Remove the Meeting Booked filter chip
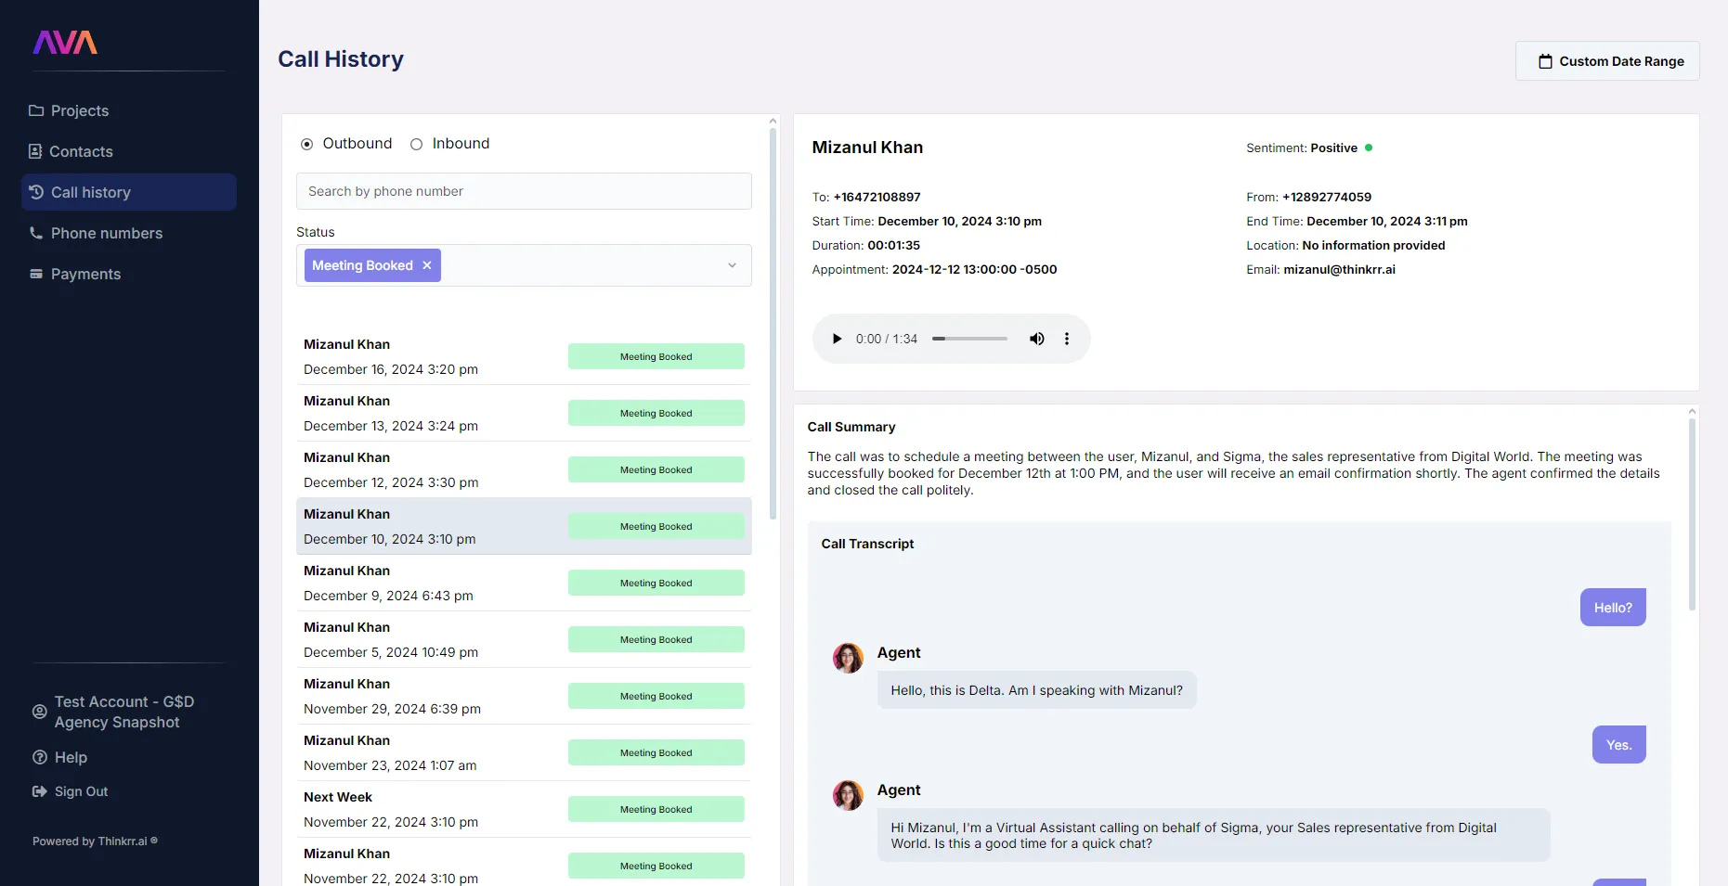The height and width of the screenshot is (886, 1728). (426, 265)
